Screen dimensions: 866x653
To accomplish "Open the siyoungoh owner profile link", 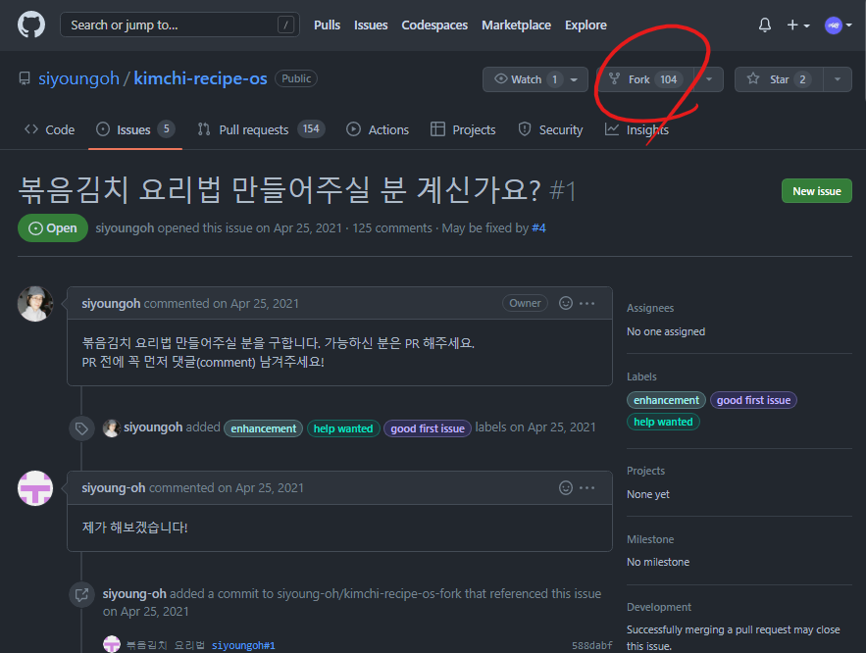I will point(79,78).
